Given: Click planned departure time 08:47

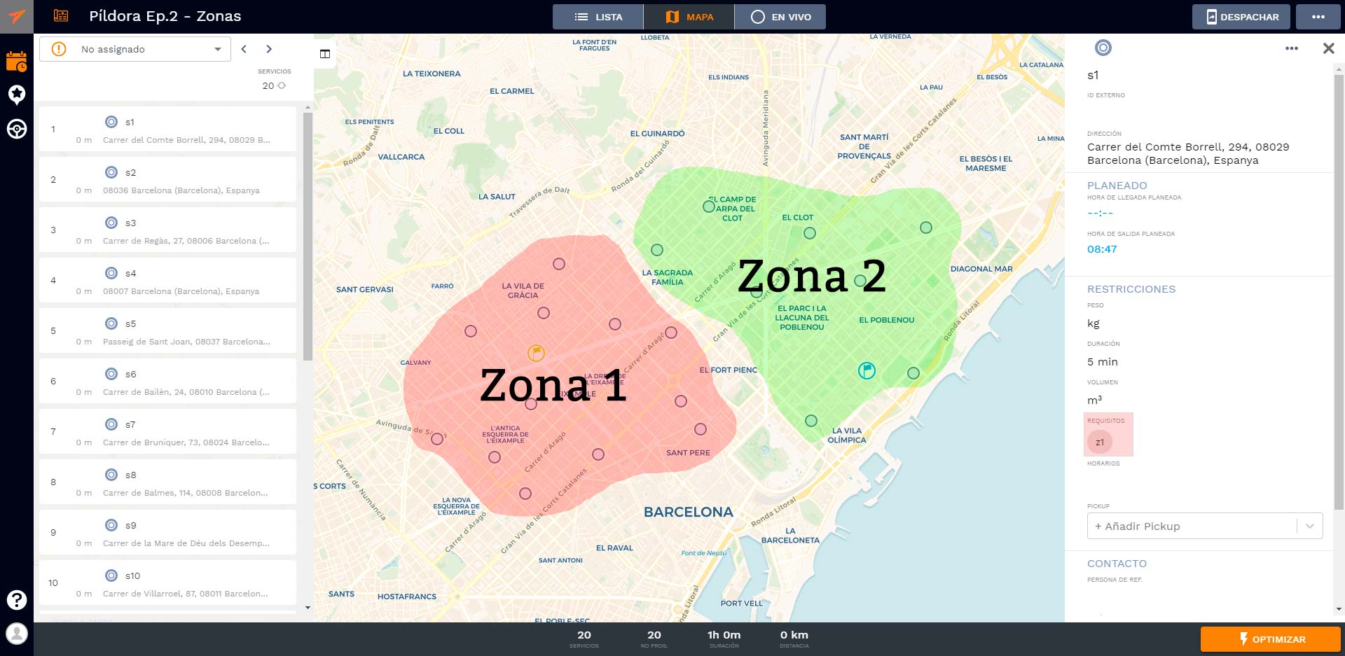Looking at the screenshot, I should pos(1102,249).
